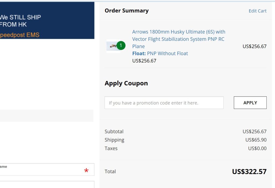Screen dimensions: 275x188
Task: Click the bold US$322.57 total amount
Action: (x=249, y=172)
